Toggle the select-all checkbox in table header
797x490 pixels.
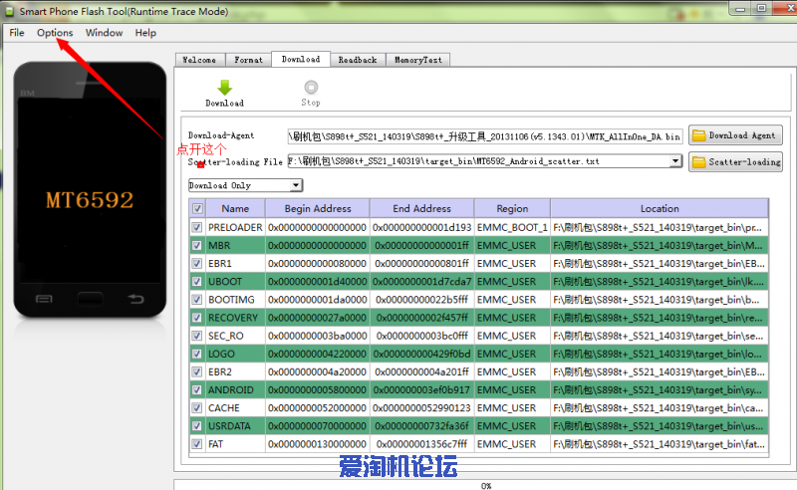click(197, 208)
